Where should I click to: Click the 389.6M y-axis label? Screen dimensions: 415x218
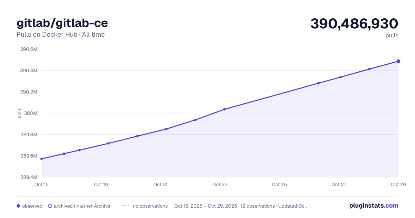(x=29, y=156)
